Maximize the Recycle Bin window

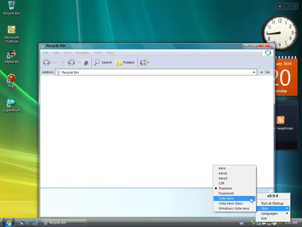click(x=254, y=46)
